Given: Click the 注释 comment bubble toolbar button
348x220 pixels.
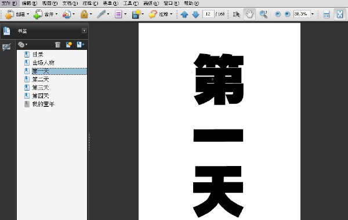Looking at the screenshot, I should [158, 15].
